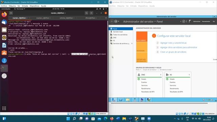Viewport: 217px width, 122px height.
Task: Click Resultados de BPA in the DNS tile
Action: click(x=148, y=92)
